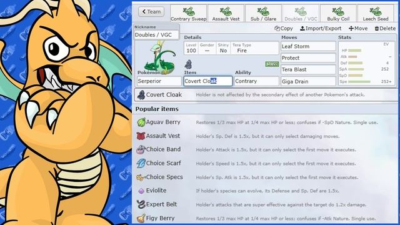Click the Eviolite icon
This screenshot has width=400, height=225.
(x=141, y=191)
